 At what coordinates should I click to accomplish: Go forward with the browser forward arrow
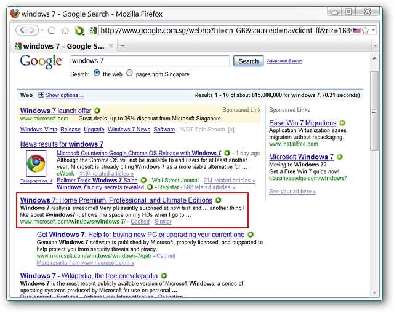pyautogui.click(x=32, y=31)
